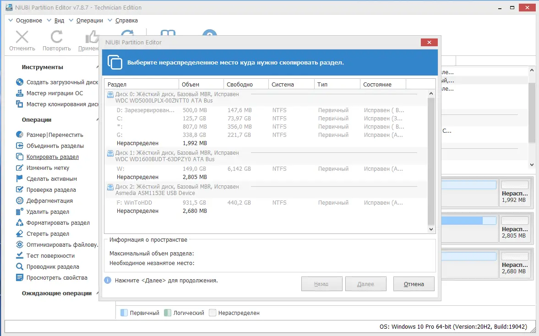This screenshot has width=539, height=336.
Task: Click the G: partition row
Action: pyautogui.click(x=266, y=135)
